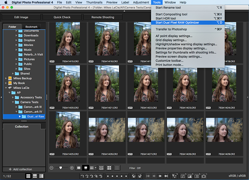
Task: Expand the Accessory Tests folder
Action: (13, 97)
